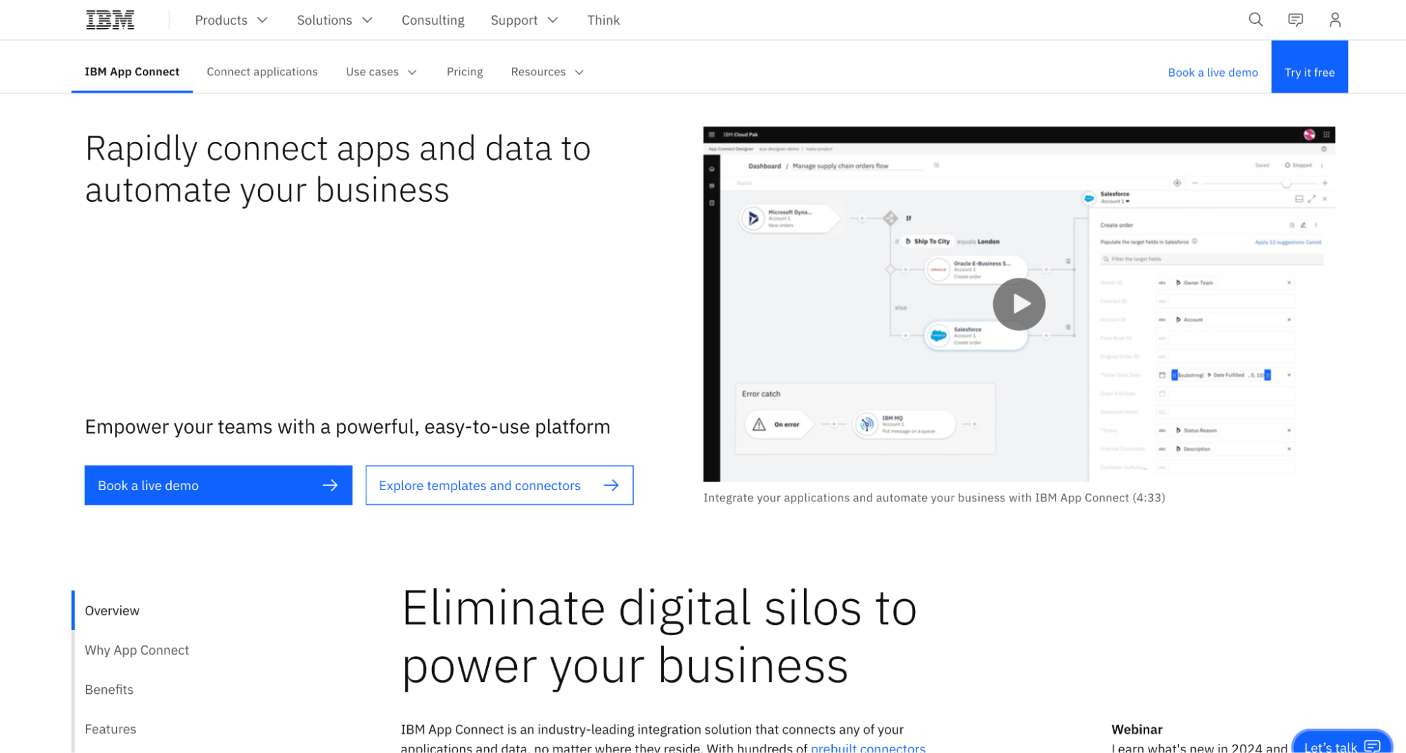
Task: Play the App Connect overview video
Action: [x=1018, y=304]
